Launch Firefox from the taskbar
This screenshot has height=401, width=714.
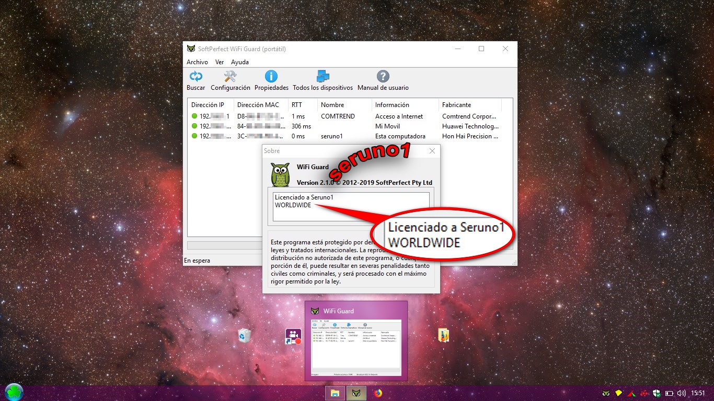[378, 393]
